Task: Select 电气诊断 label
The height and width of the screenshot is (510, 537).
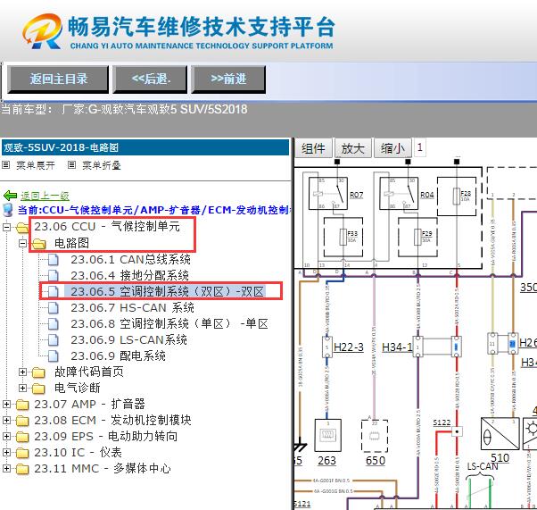Action: 78,388
